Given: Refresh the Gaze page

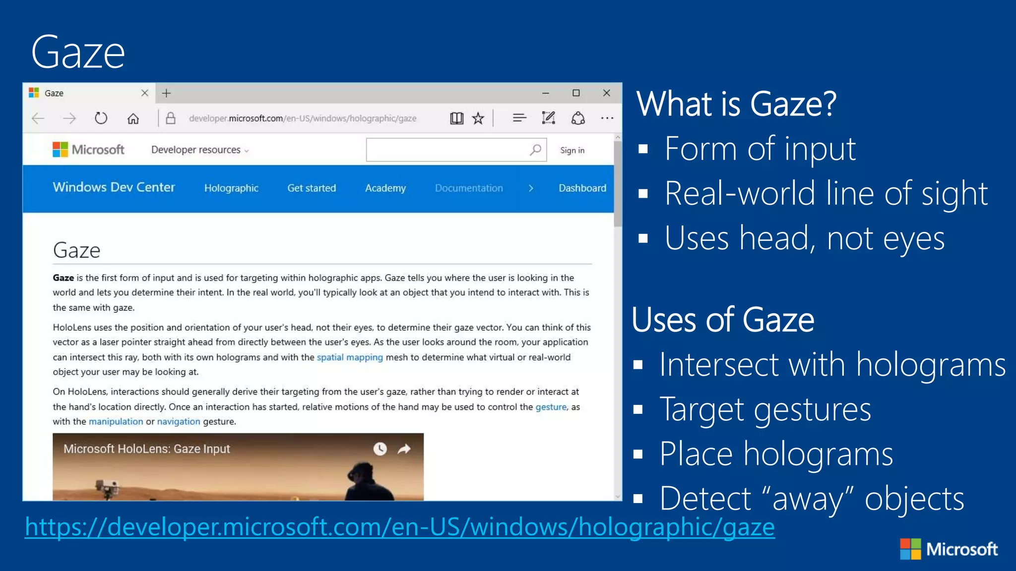Looking at the screenshot, I should tap(101, 118).
